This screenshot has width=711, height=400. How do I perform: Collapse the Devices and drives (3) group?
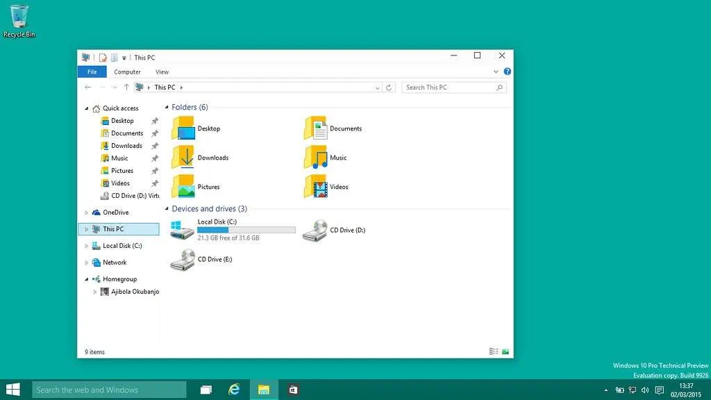(167, 209)
